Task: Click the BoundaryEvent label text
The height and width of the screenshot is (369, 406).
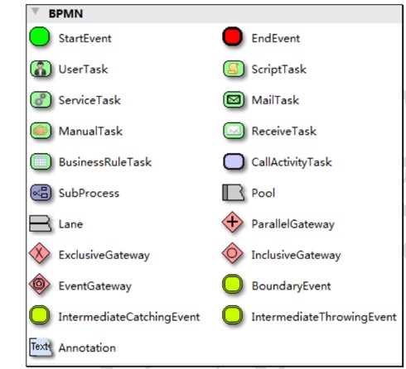Action: pyautogui.click(x=291, y=286)
